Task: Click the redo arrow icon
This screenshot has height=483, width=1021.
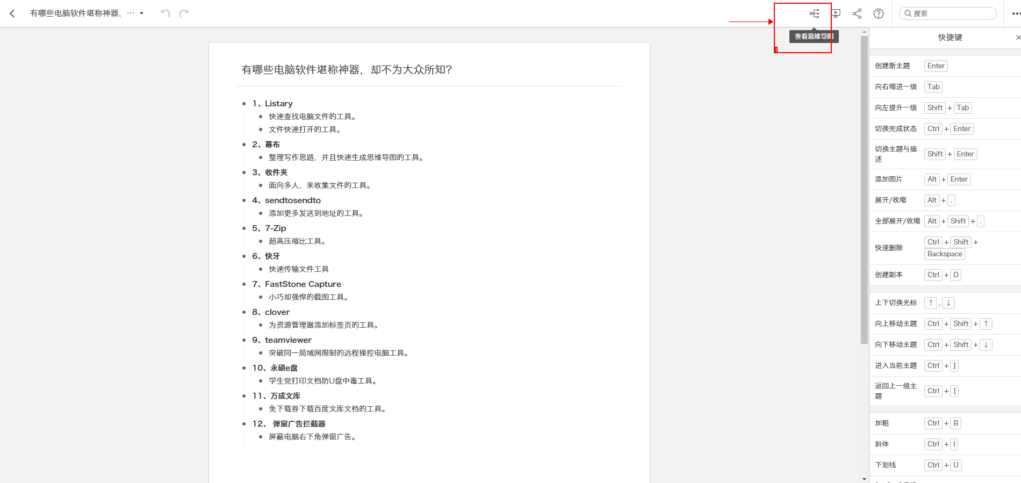Action: click(184, 13)
